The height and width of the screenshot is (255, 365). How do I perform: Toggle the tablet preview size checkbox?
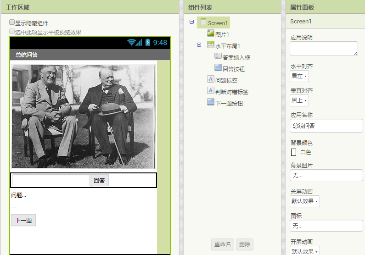point(12,32)
